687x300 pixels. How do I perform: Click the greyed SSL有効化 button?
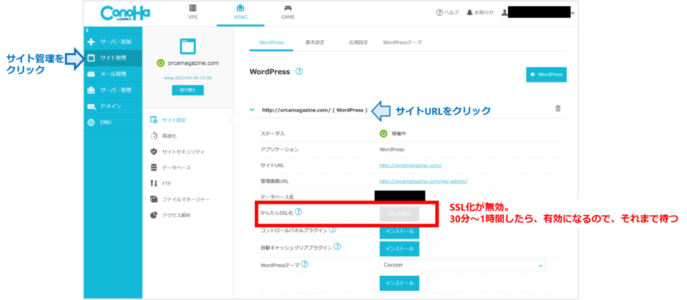pos(399,213)
